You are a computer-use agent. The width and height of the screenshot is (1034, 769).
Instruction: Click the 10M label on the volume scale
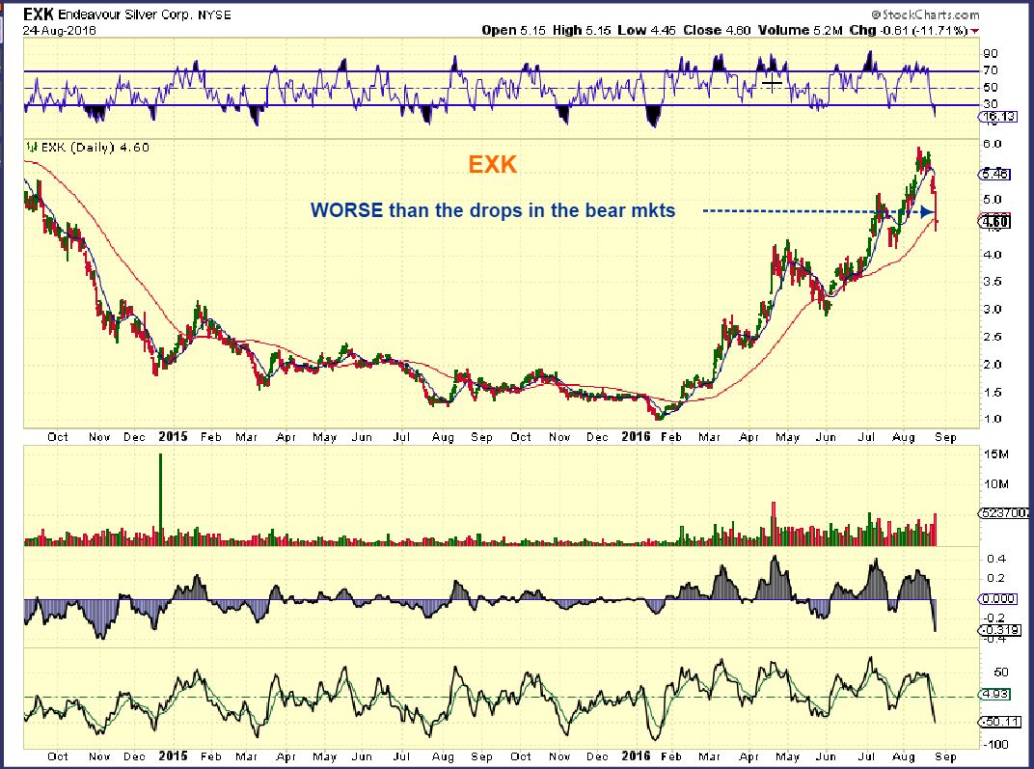(995, 484)
